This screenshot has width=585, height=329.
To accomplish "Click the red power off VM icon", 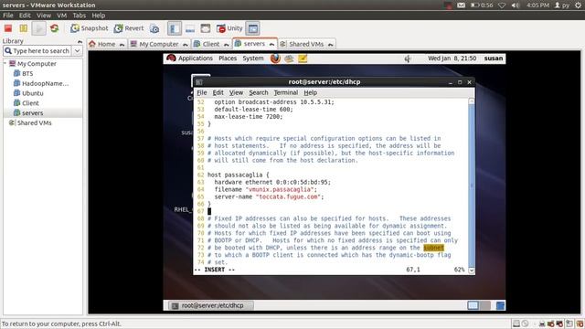I will pos(8,28).
